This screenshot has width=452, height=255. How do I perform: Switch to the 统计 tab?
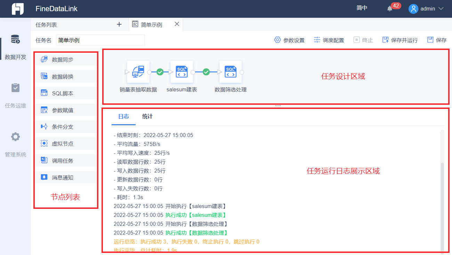click(x=147, y=117)
